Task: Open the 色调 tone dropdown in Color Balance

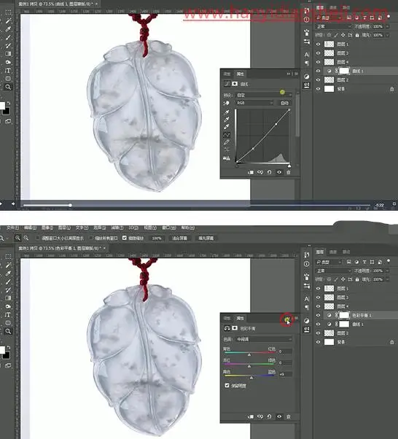Action: [x=264, y=339]
